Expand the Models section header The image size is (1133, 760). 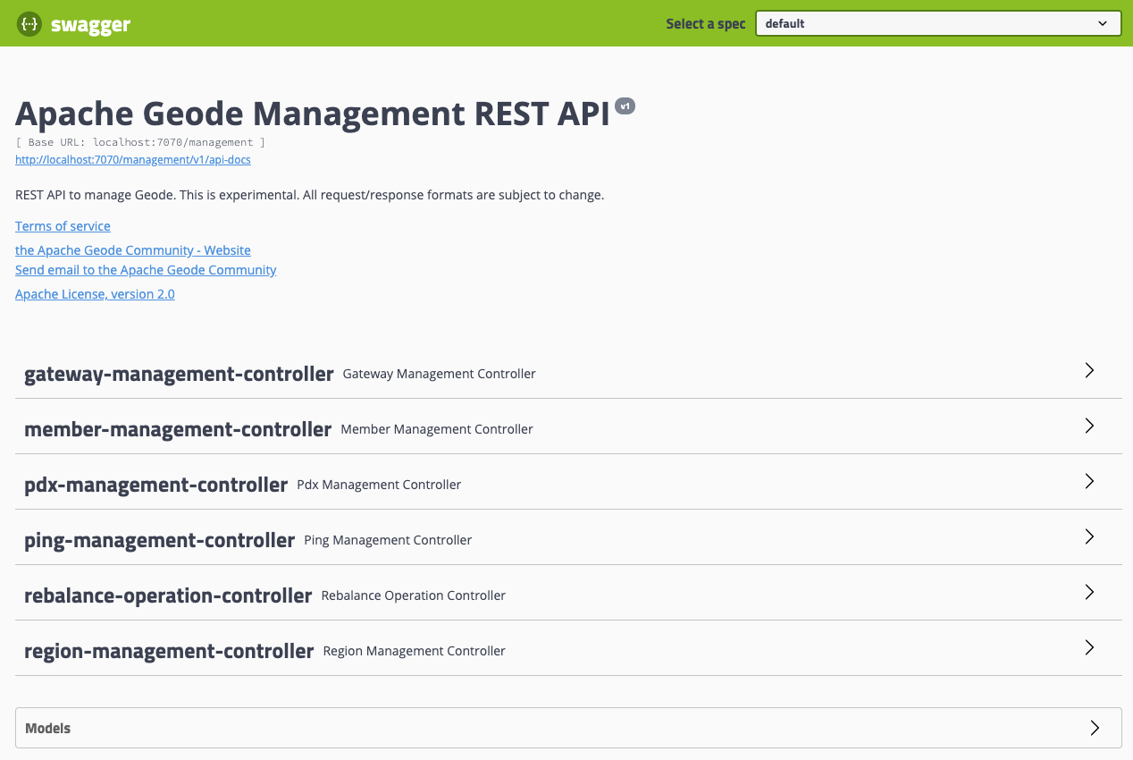click(48, 729)
